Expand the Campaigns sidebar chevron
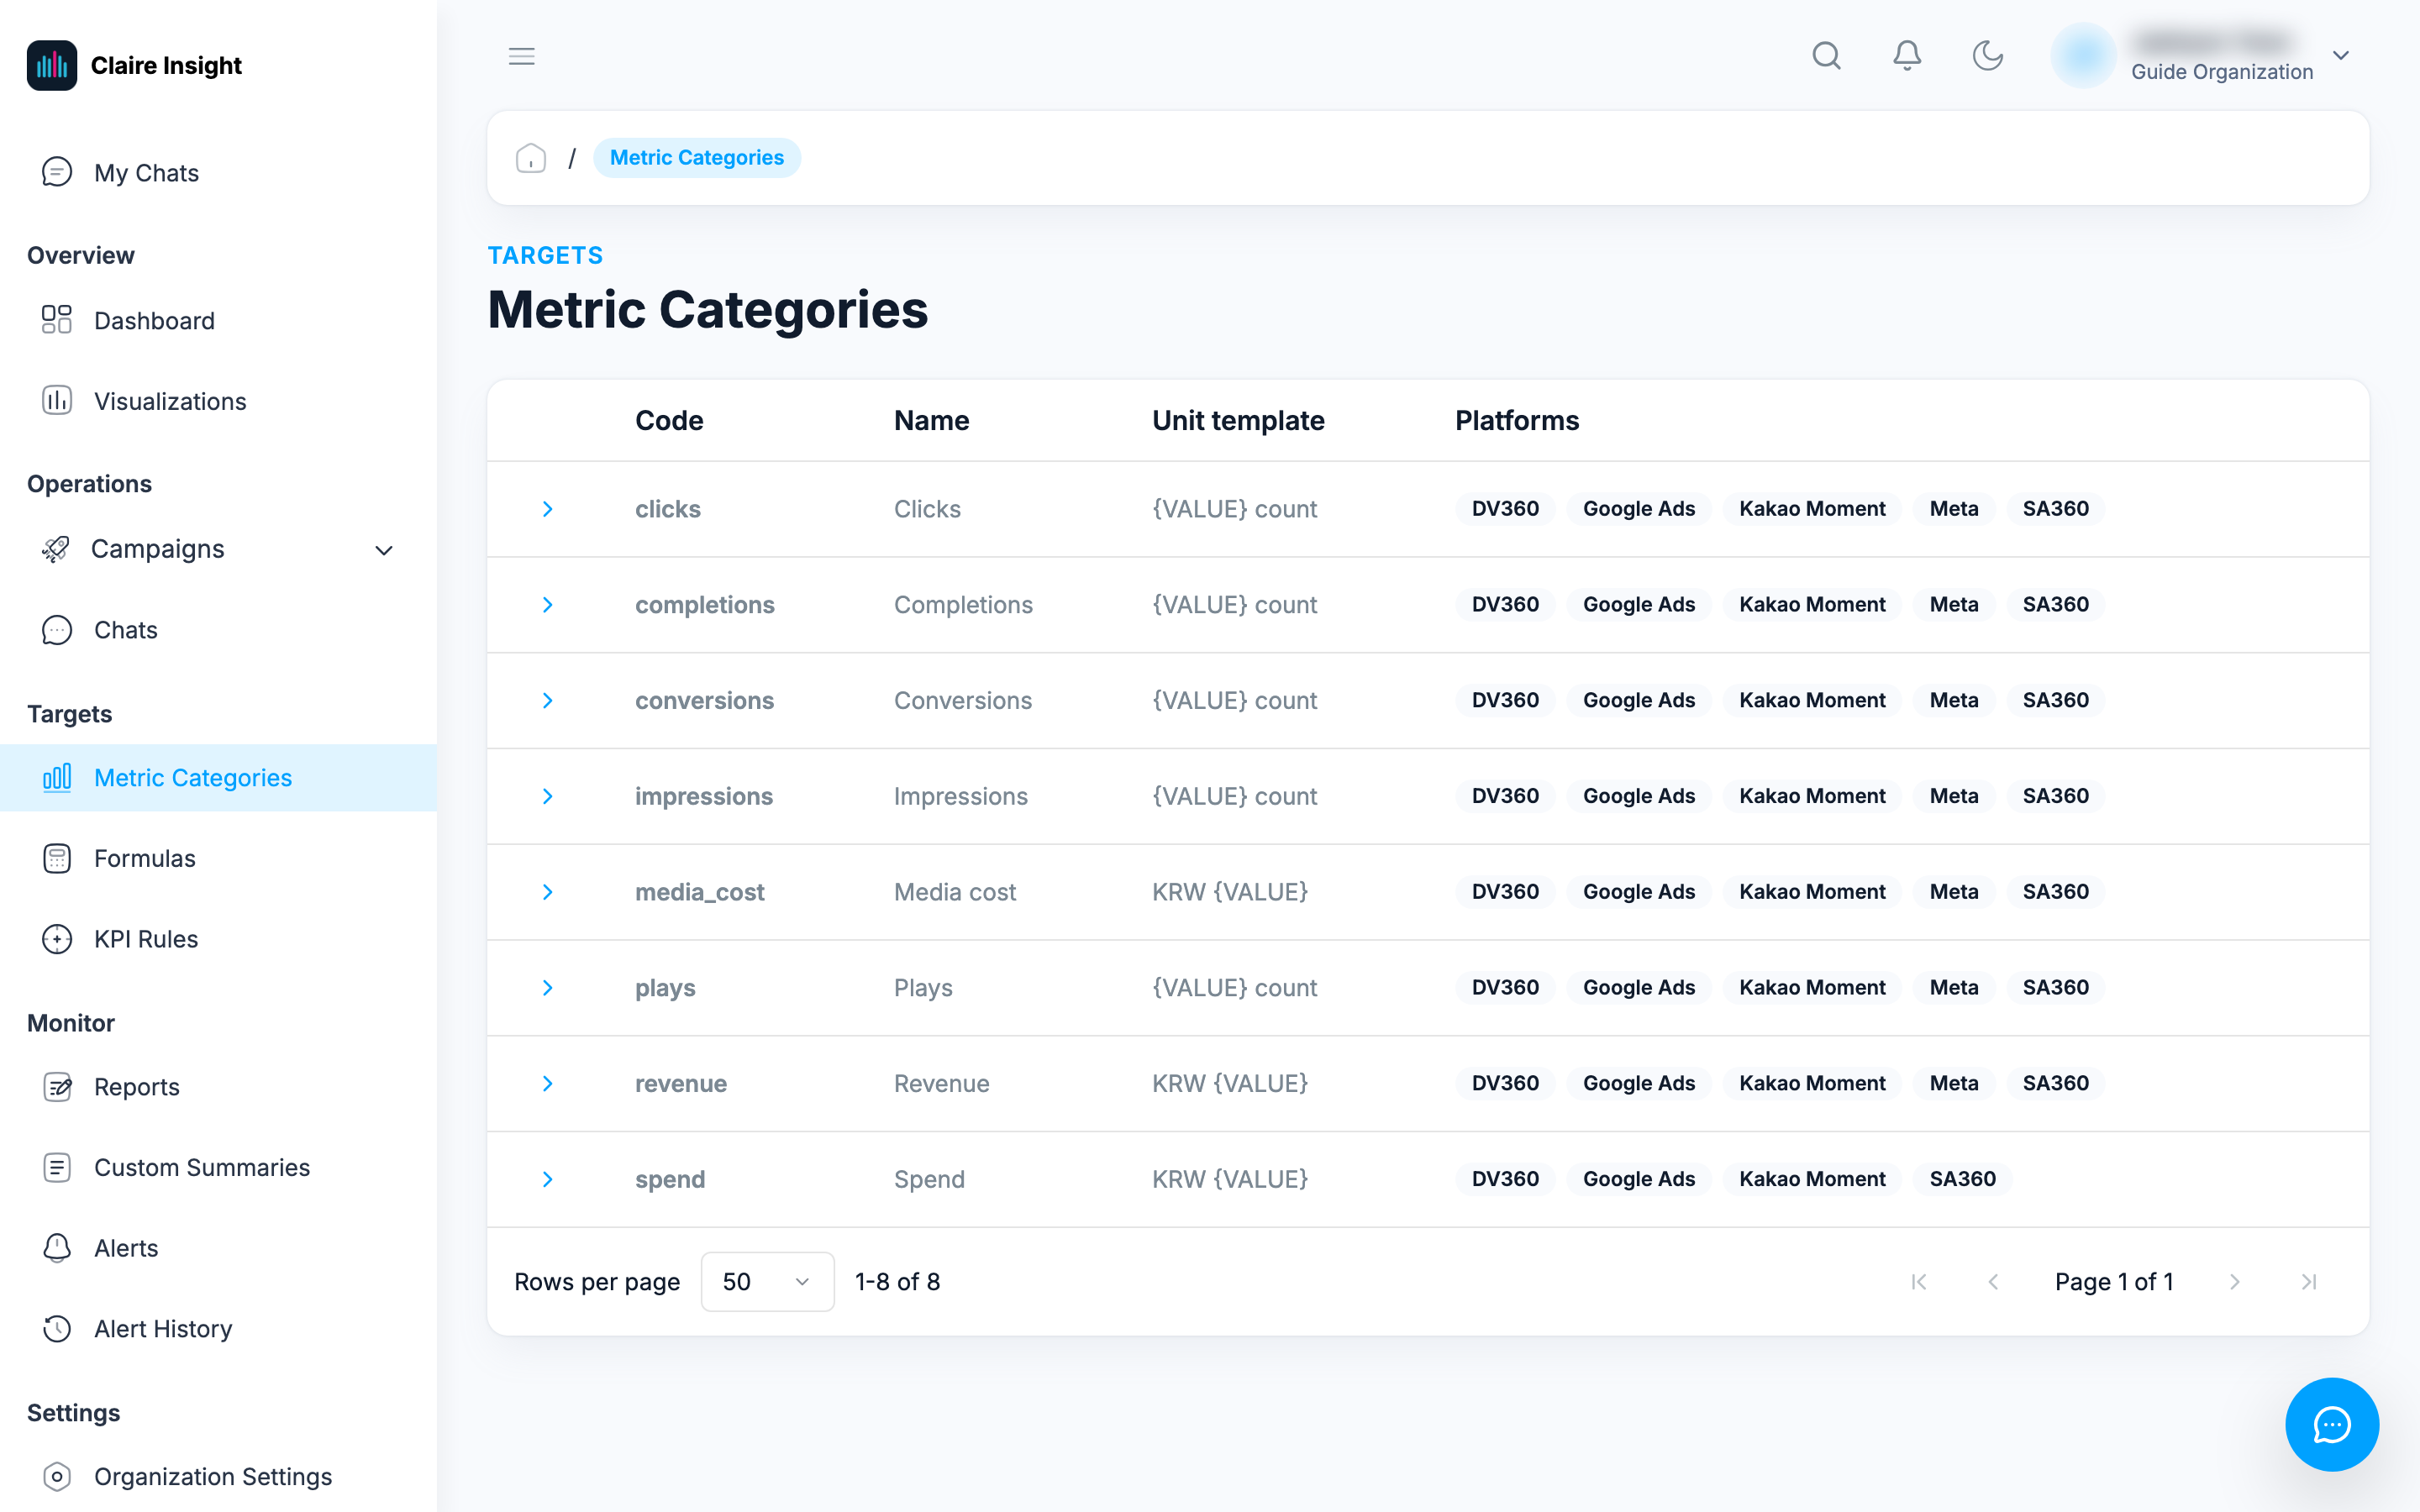The width and height of the screenshot is (2420, 1512). tap(384, 550)
